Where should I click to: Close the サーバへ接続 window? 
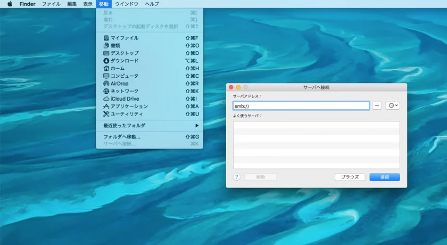[231, 87]
